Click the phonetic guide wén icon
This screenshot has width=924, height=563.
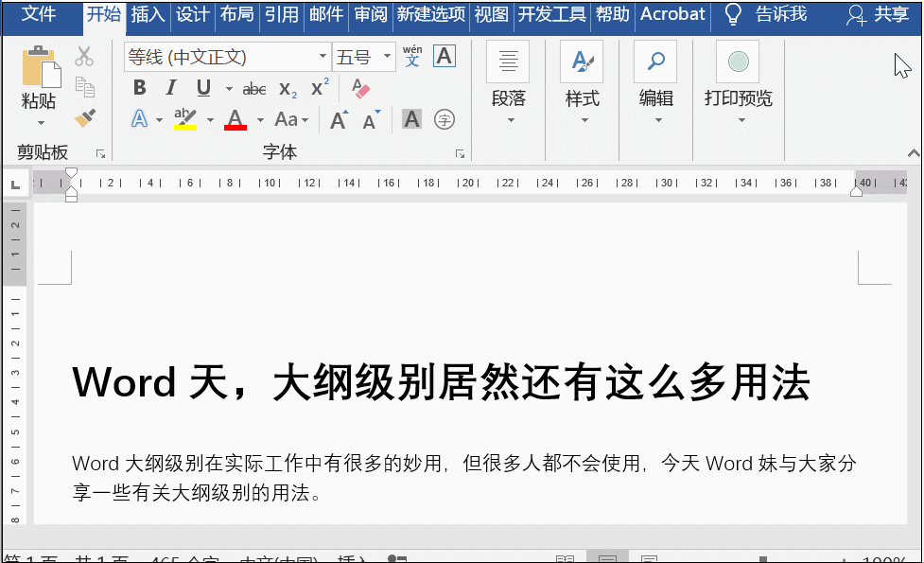pyautogui.click(x=412, y=56)
